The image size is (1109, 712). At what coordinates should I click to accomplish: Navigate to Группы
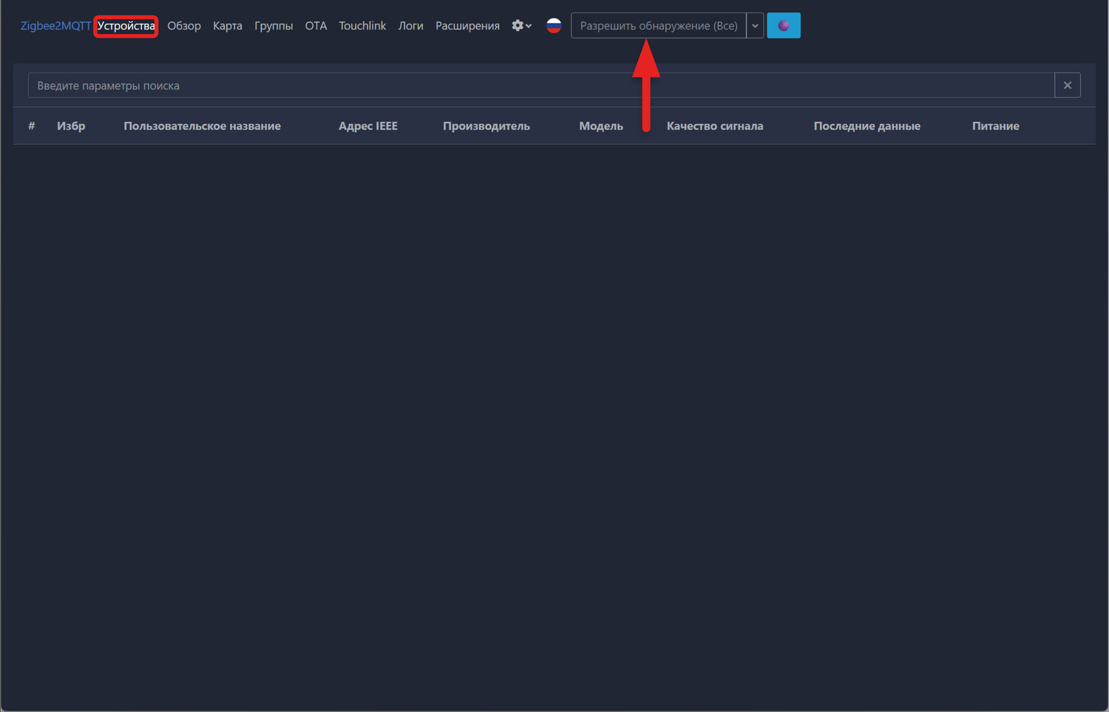click(x=274, y=26)
